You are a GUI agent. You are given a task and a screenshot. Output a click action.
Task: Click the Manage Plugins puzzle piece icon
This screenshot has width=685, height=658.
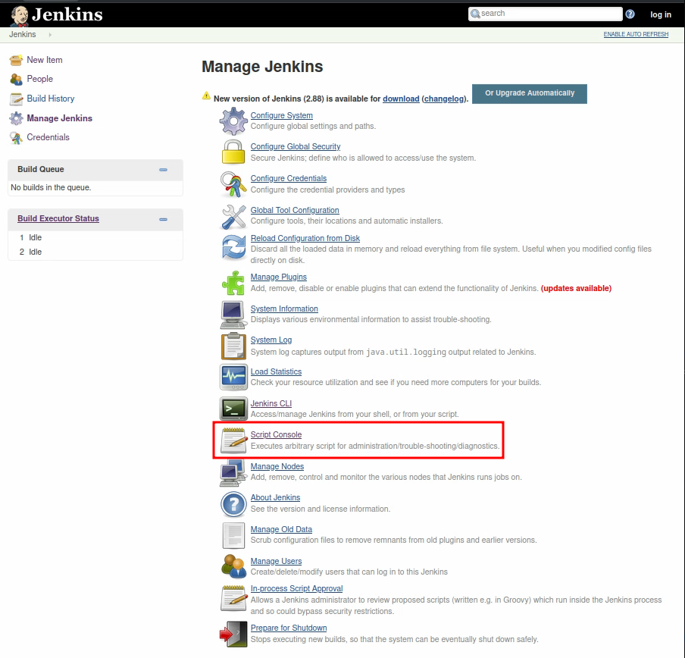tap(233, 283)
